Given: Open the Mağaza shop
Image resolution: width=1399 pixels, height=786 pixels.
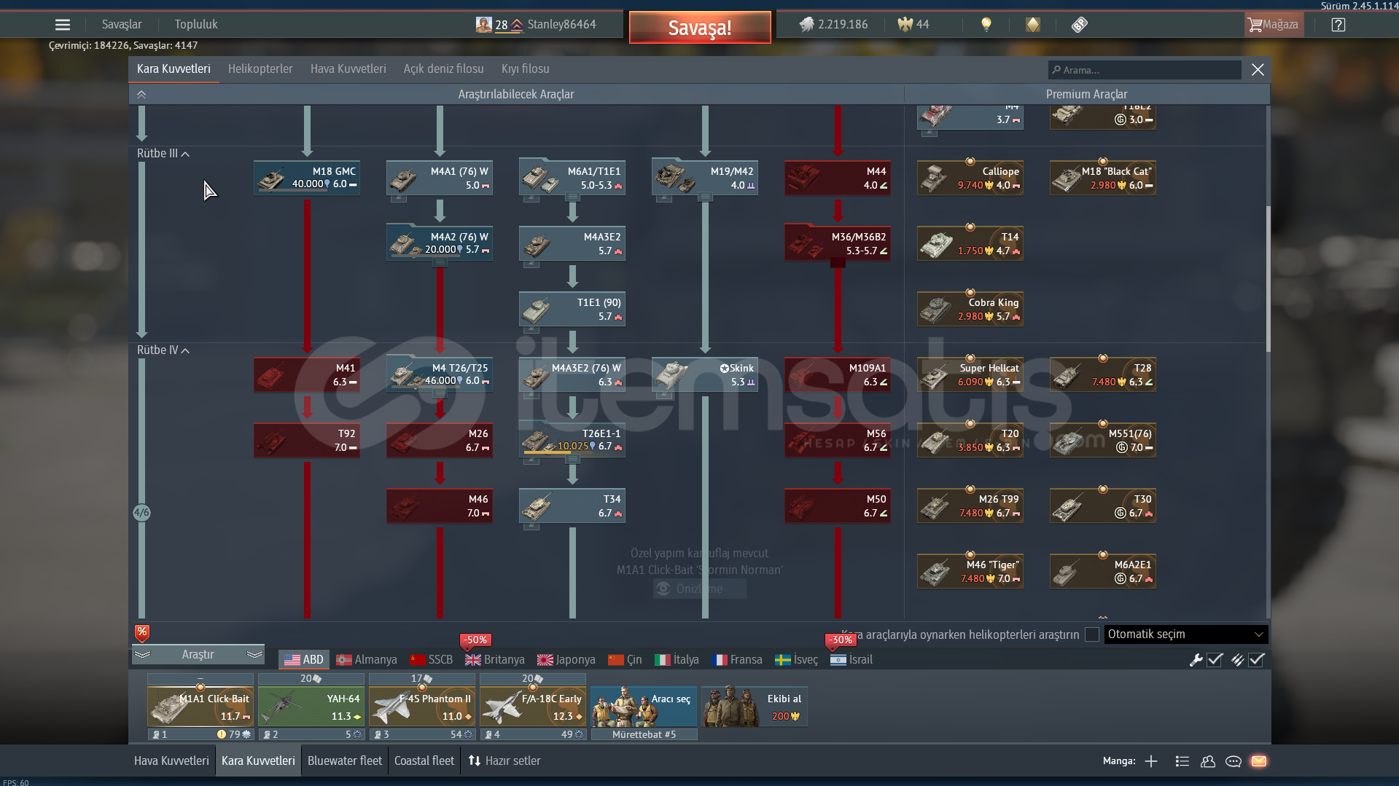Looking at the screenshot, I should pos(1274,25).
